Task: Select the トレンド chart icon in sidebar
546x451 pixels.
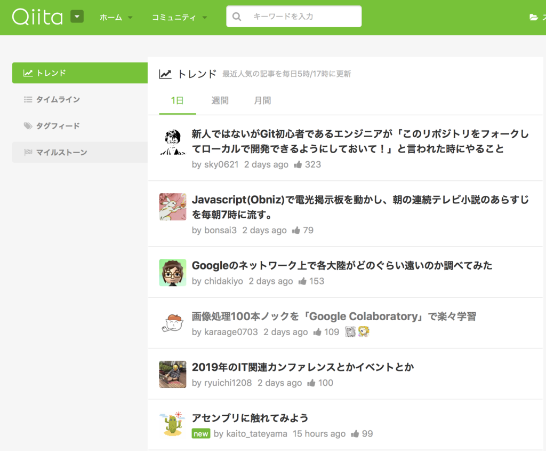Action: click(28, 73)
